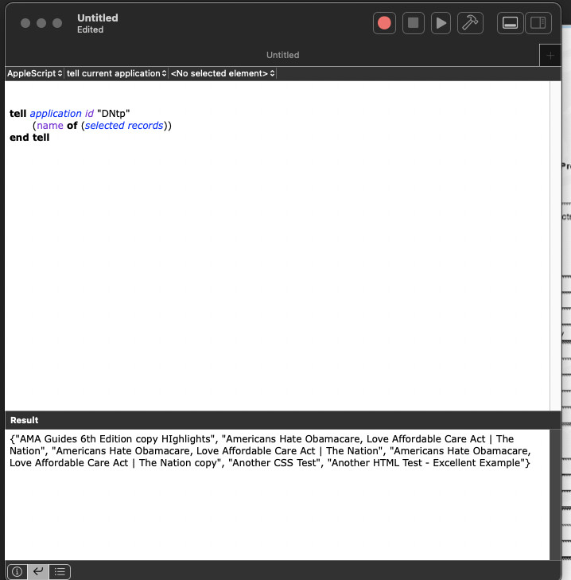
Task: Click the Untitled window title
Action: [97, 18]
